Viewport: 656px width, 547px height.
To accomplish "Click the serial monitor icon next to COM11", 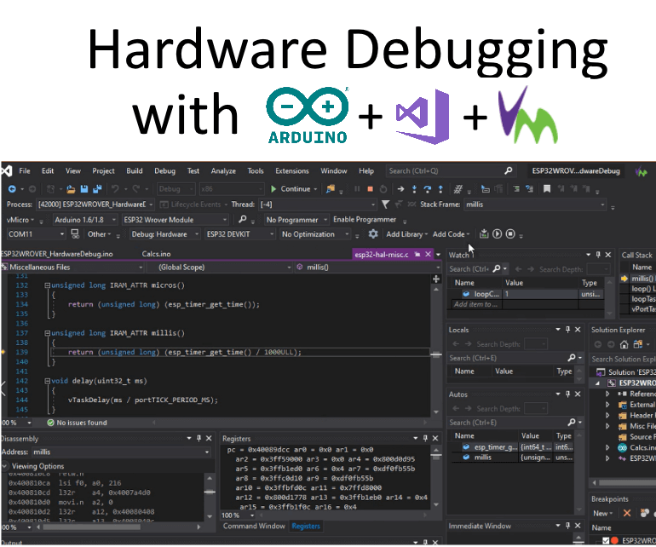I will pos(75,234).
